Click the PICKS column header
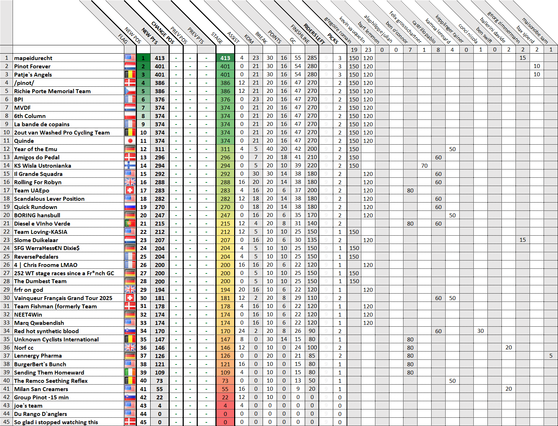The width and height of the screenshot is (558, 426). point(333,38)
